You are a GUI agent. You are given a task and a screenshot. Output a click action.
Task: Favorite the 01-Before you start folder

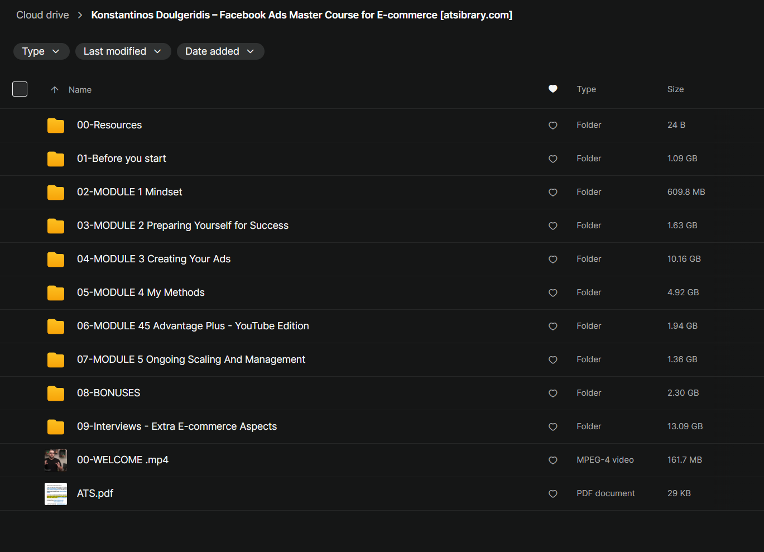pyautogui.click(x=553, y=159)
